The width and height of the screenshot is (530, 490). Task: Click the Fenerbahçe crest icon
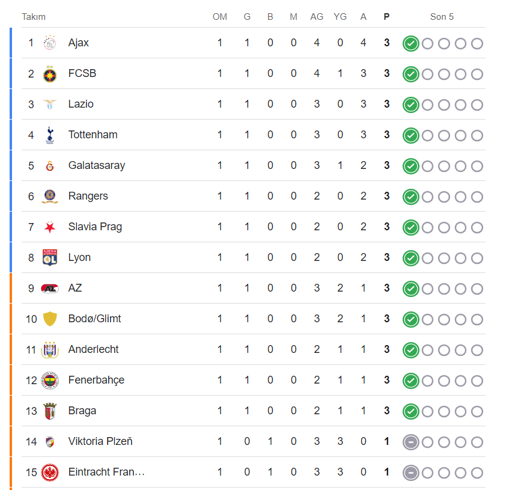tap(50, 381)
